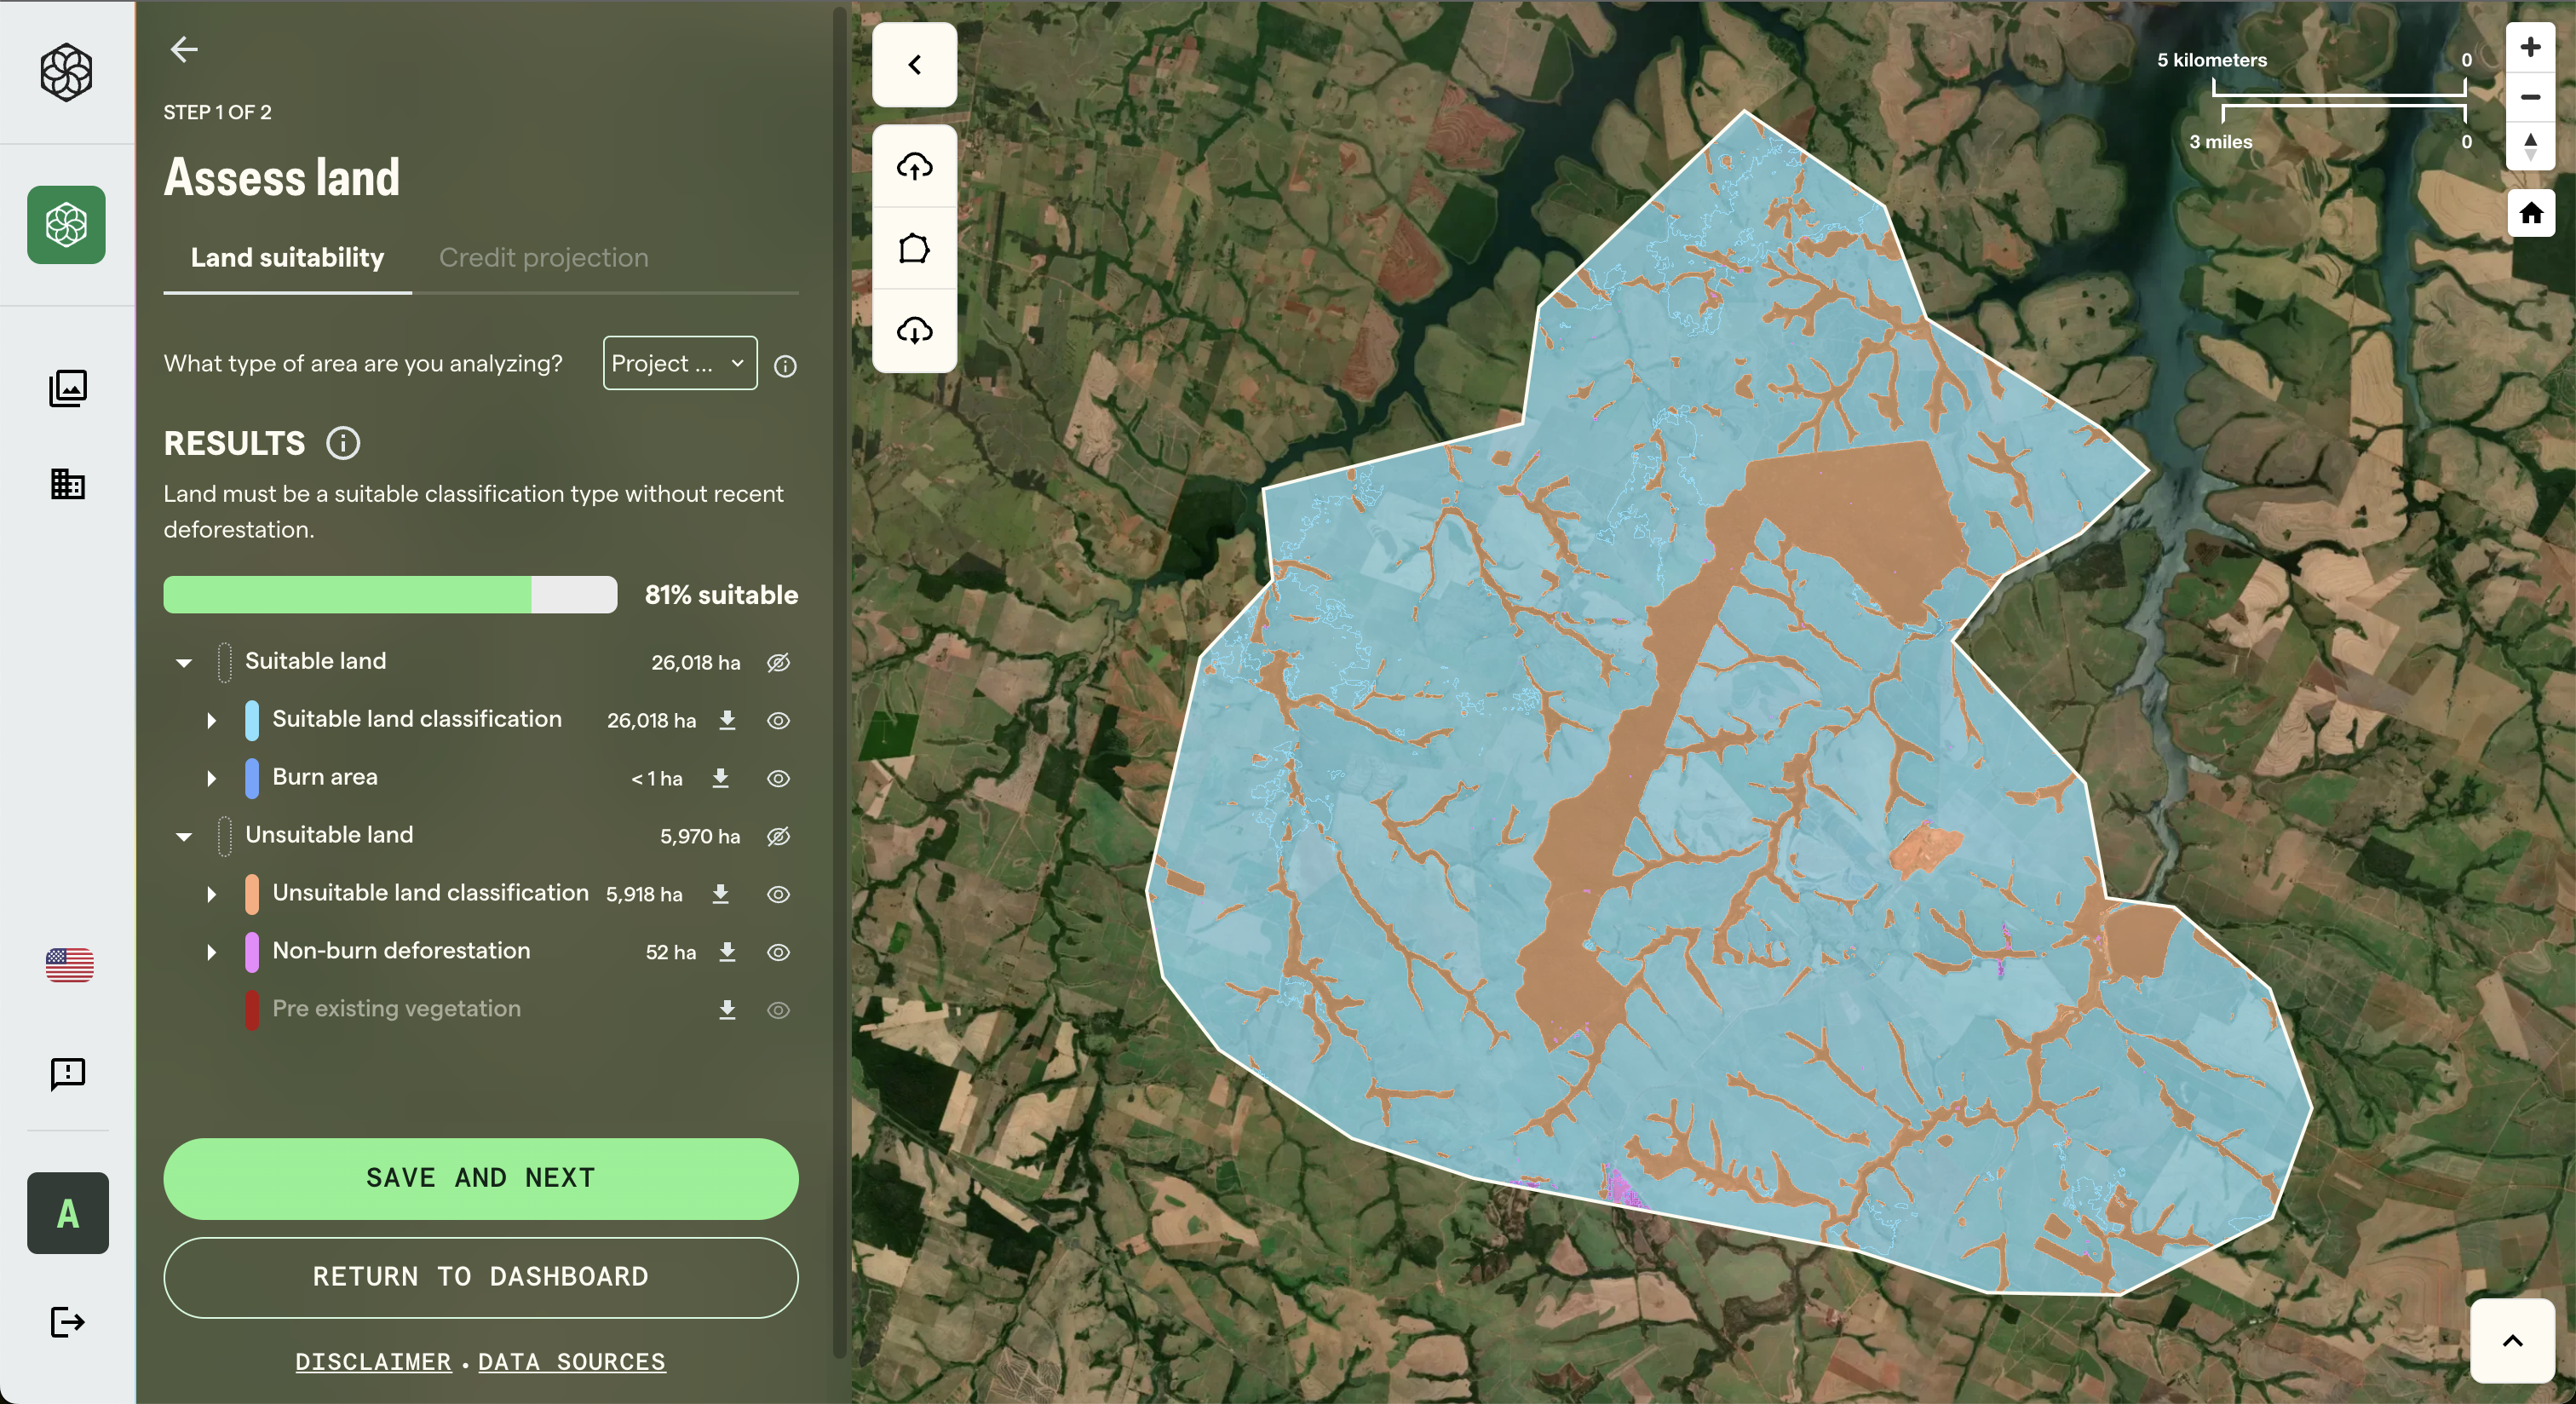The height and width of the screenshot is (1404, 2576).
Task: Open the image gallery sidebar icon
Action: (67, 388)
